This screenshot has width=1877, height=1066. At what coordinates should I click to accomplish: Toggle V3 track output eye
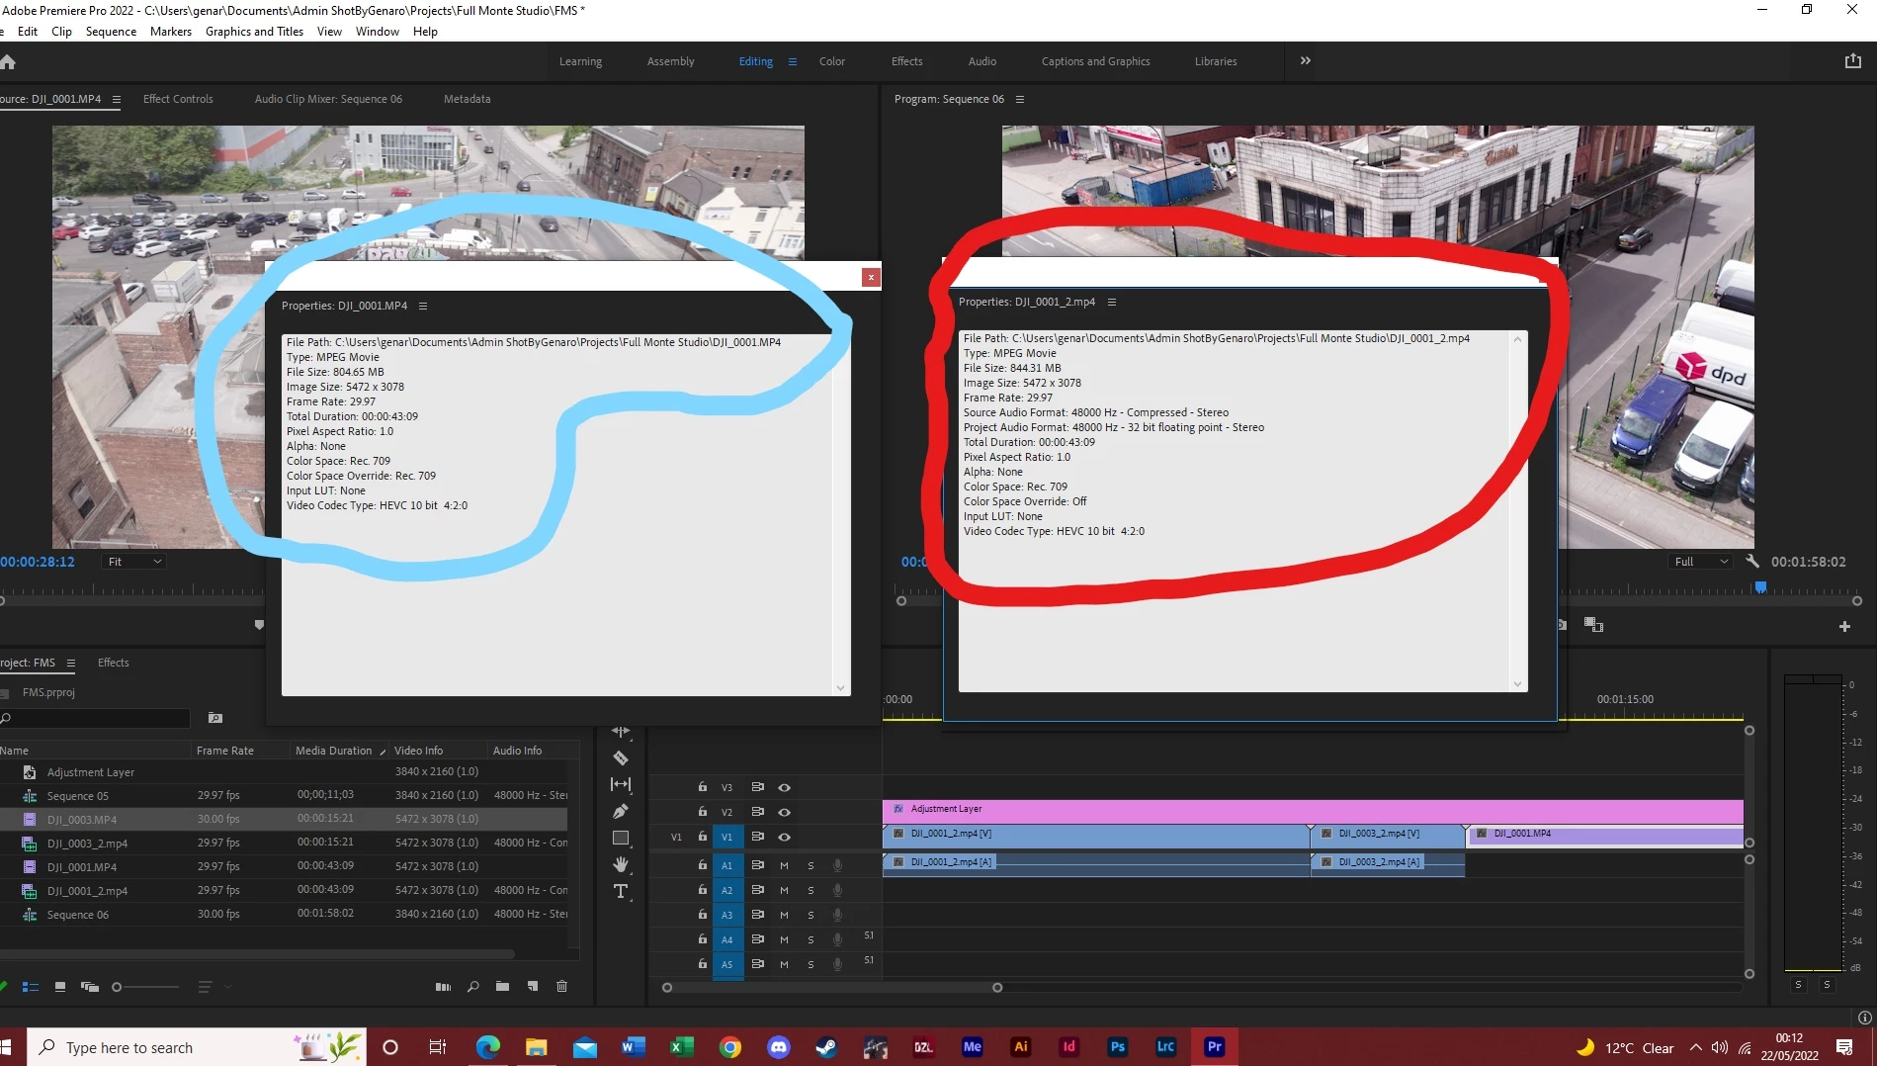click(x=784, y=787)
